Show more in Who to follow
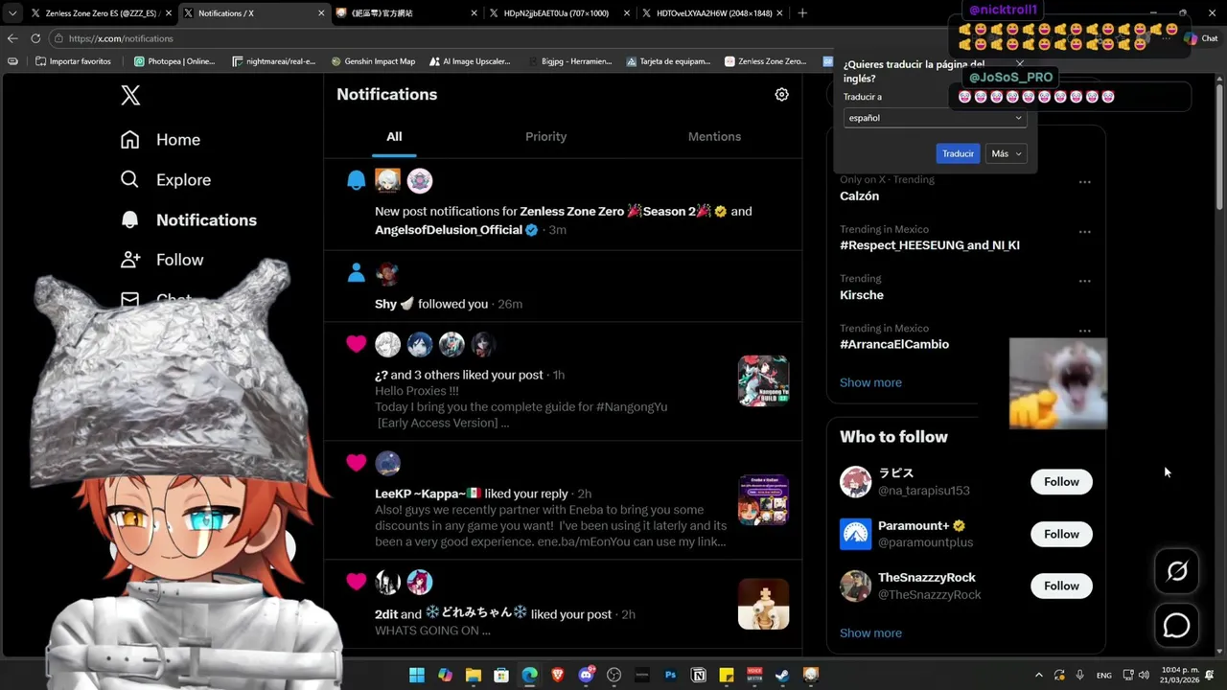Image resolution: width=1227 pixels, height=690 pixels. pos(870,632)
